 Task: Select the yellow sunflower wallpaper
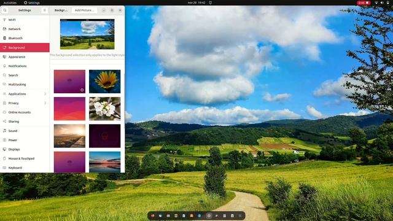(105, 82)
